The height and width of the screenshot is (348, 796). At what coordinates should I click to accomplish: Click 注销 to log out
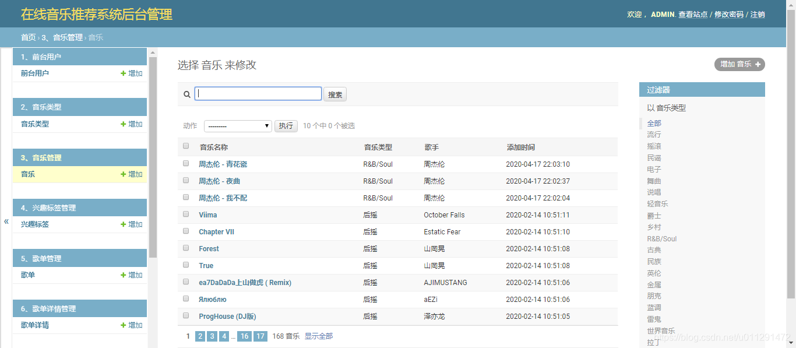click(758, 15)
